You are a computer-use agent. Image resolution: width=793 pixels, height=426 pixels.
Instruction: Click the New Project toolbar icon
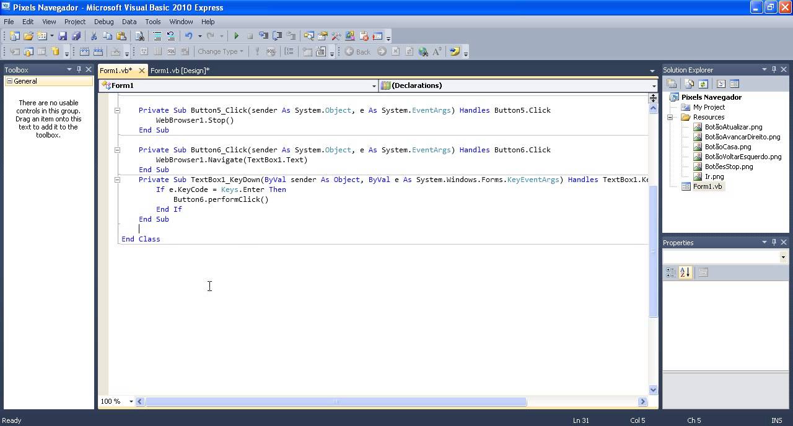coord(14,37)
